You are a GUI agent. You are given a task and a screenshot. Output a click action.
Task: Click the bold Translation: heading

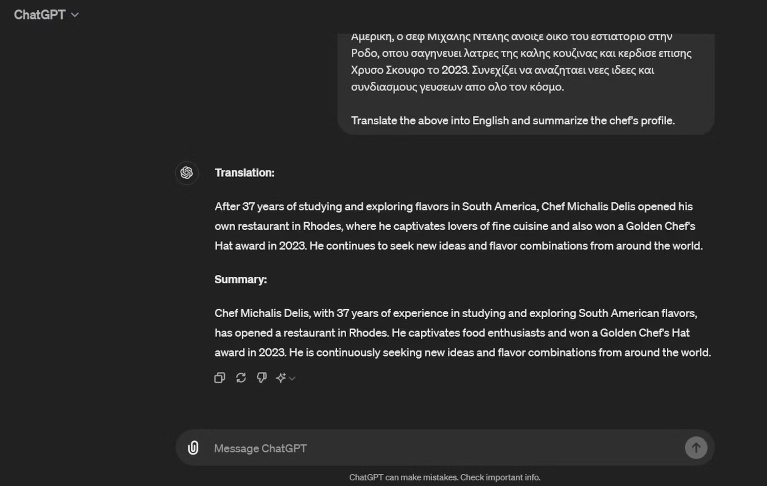(x=244, y=173)
